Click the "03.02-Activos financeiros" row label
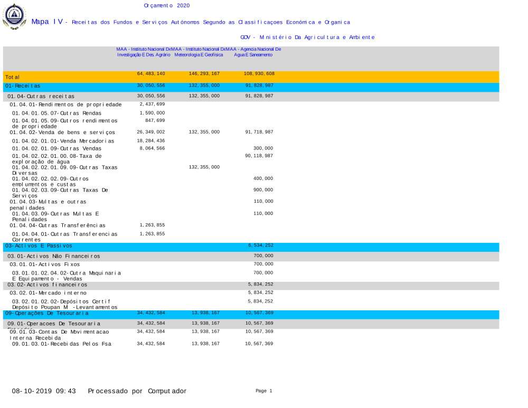Image resolution: width=528 pixels, height=408 pixels. 48,285
